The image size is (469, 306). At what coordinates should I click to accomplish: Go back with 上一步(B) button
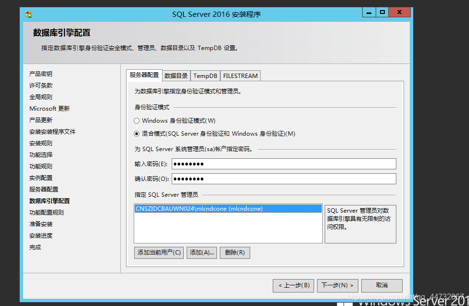(x=293, y=285)
